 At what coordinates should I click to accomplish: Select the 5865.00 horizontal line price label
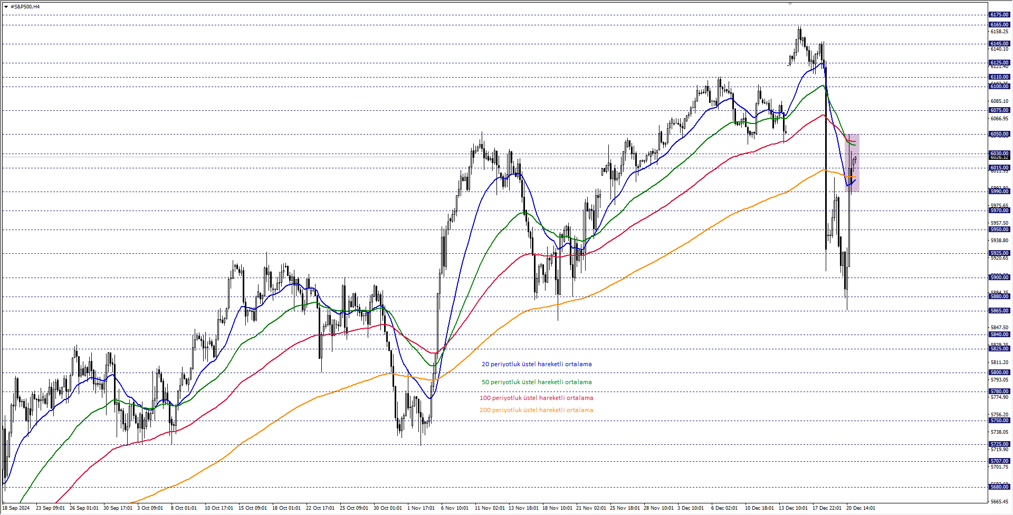[999, 311]
